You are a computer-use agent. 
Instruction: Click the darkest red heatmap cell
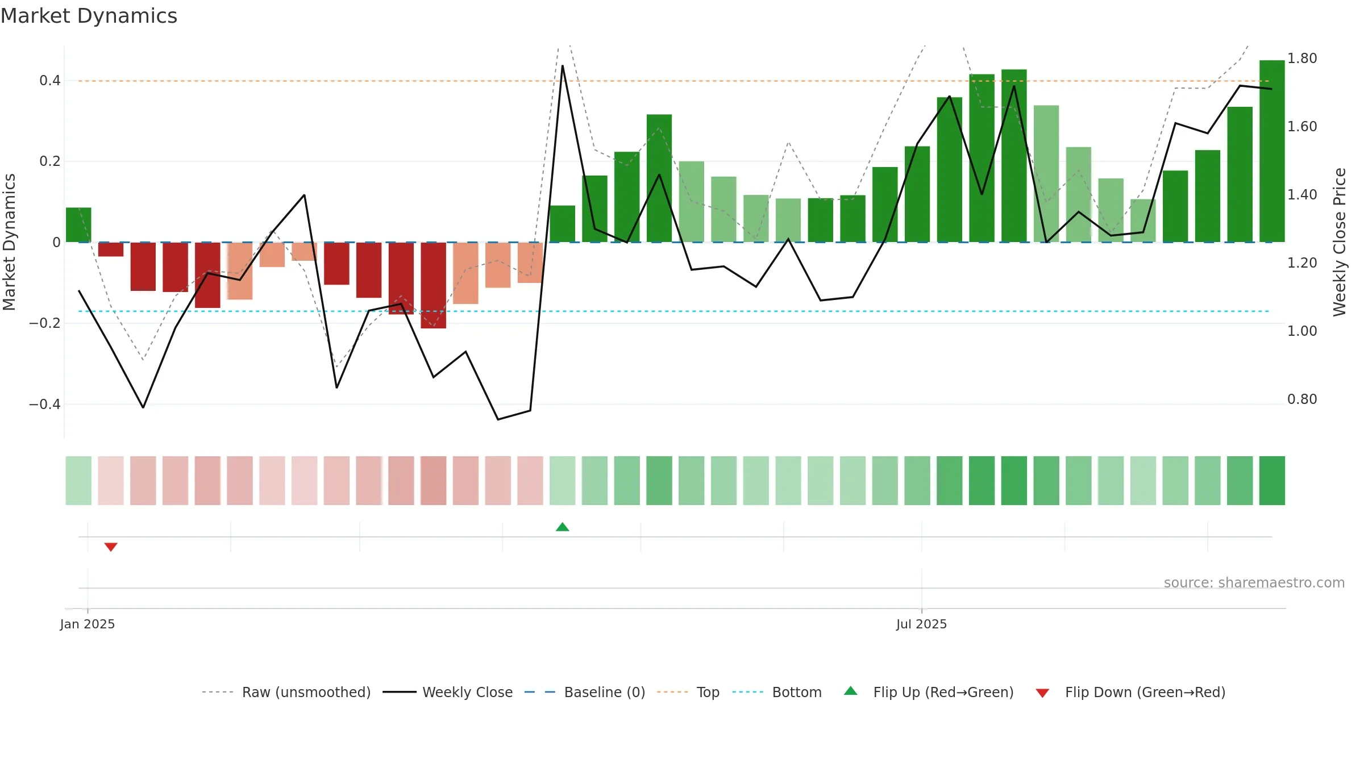(434, 481)
